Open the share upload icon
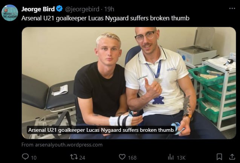 click(x=232, y=157)
